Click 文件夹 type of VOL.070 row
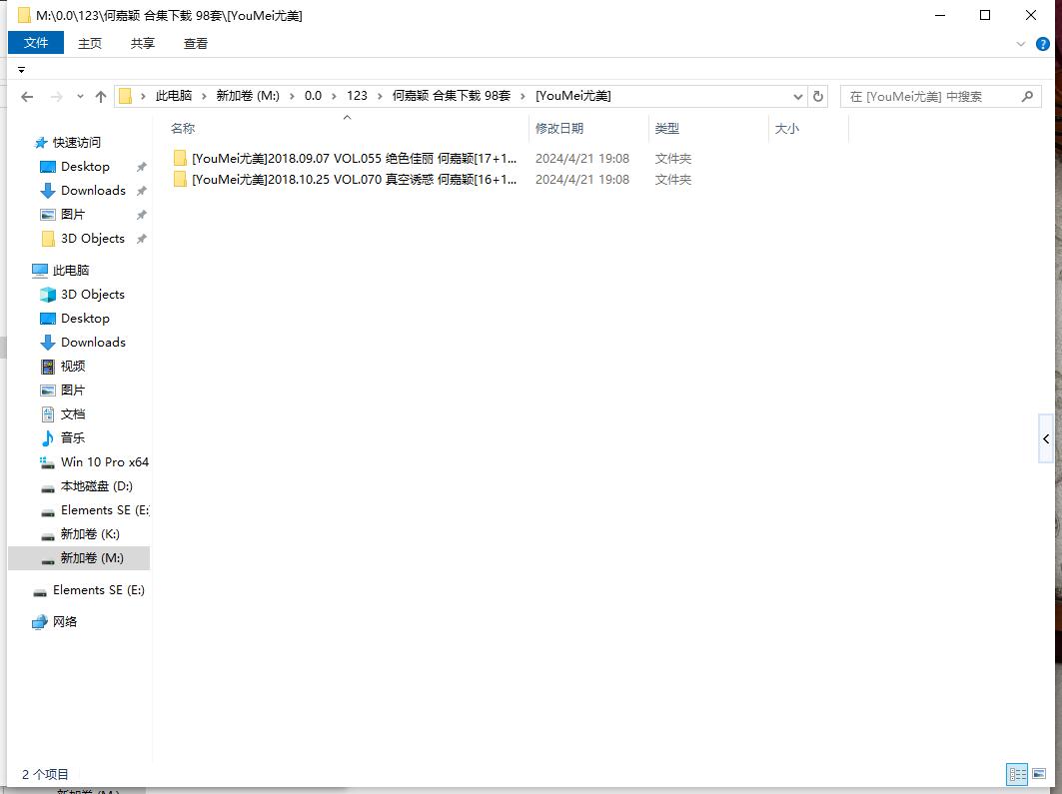 click(672, 180)
